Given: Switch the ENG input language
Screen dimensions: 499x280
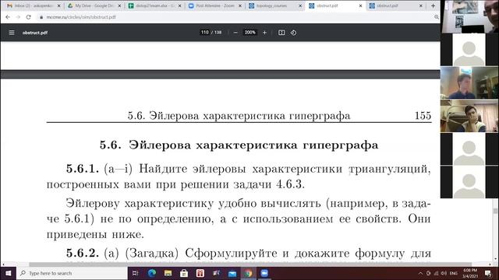Looking at the screenshot, I should pyautogui.click(x=454, y=273).
